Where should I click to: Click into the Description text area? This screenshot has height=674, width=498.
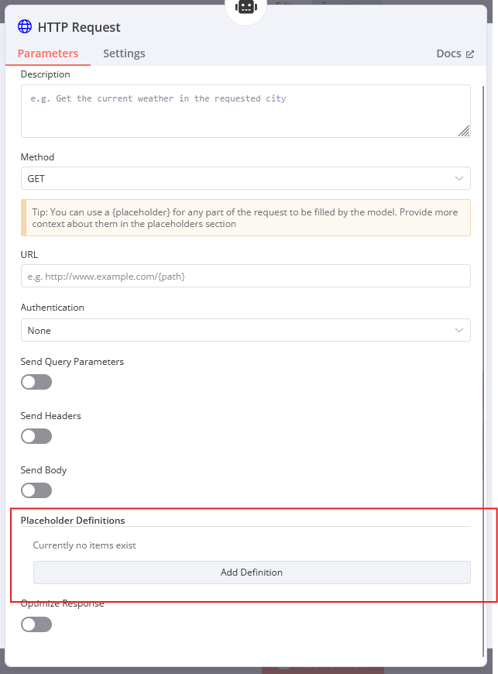(x=246, y=112)
